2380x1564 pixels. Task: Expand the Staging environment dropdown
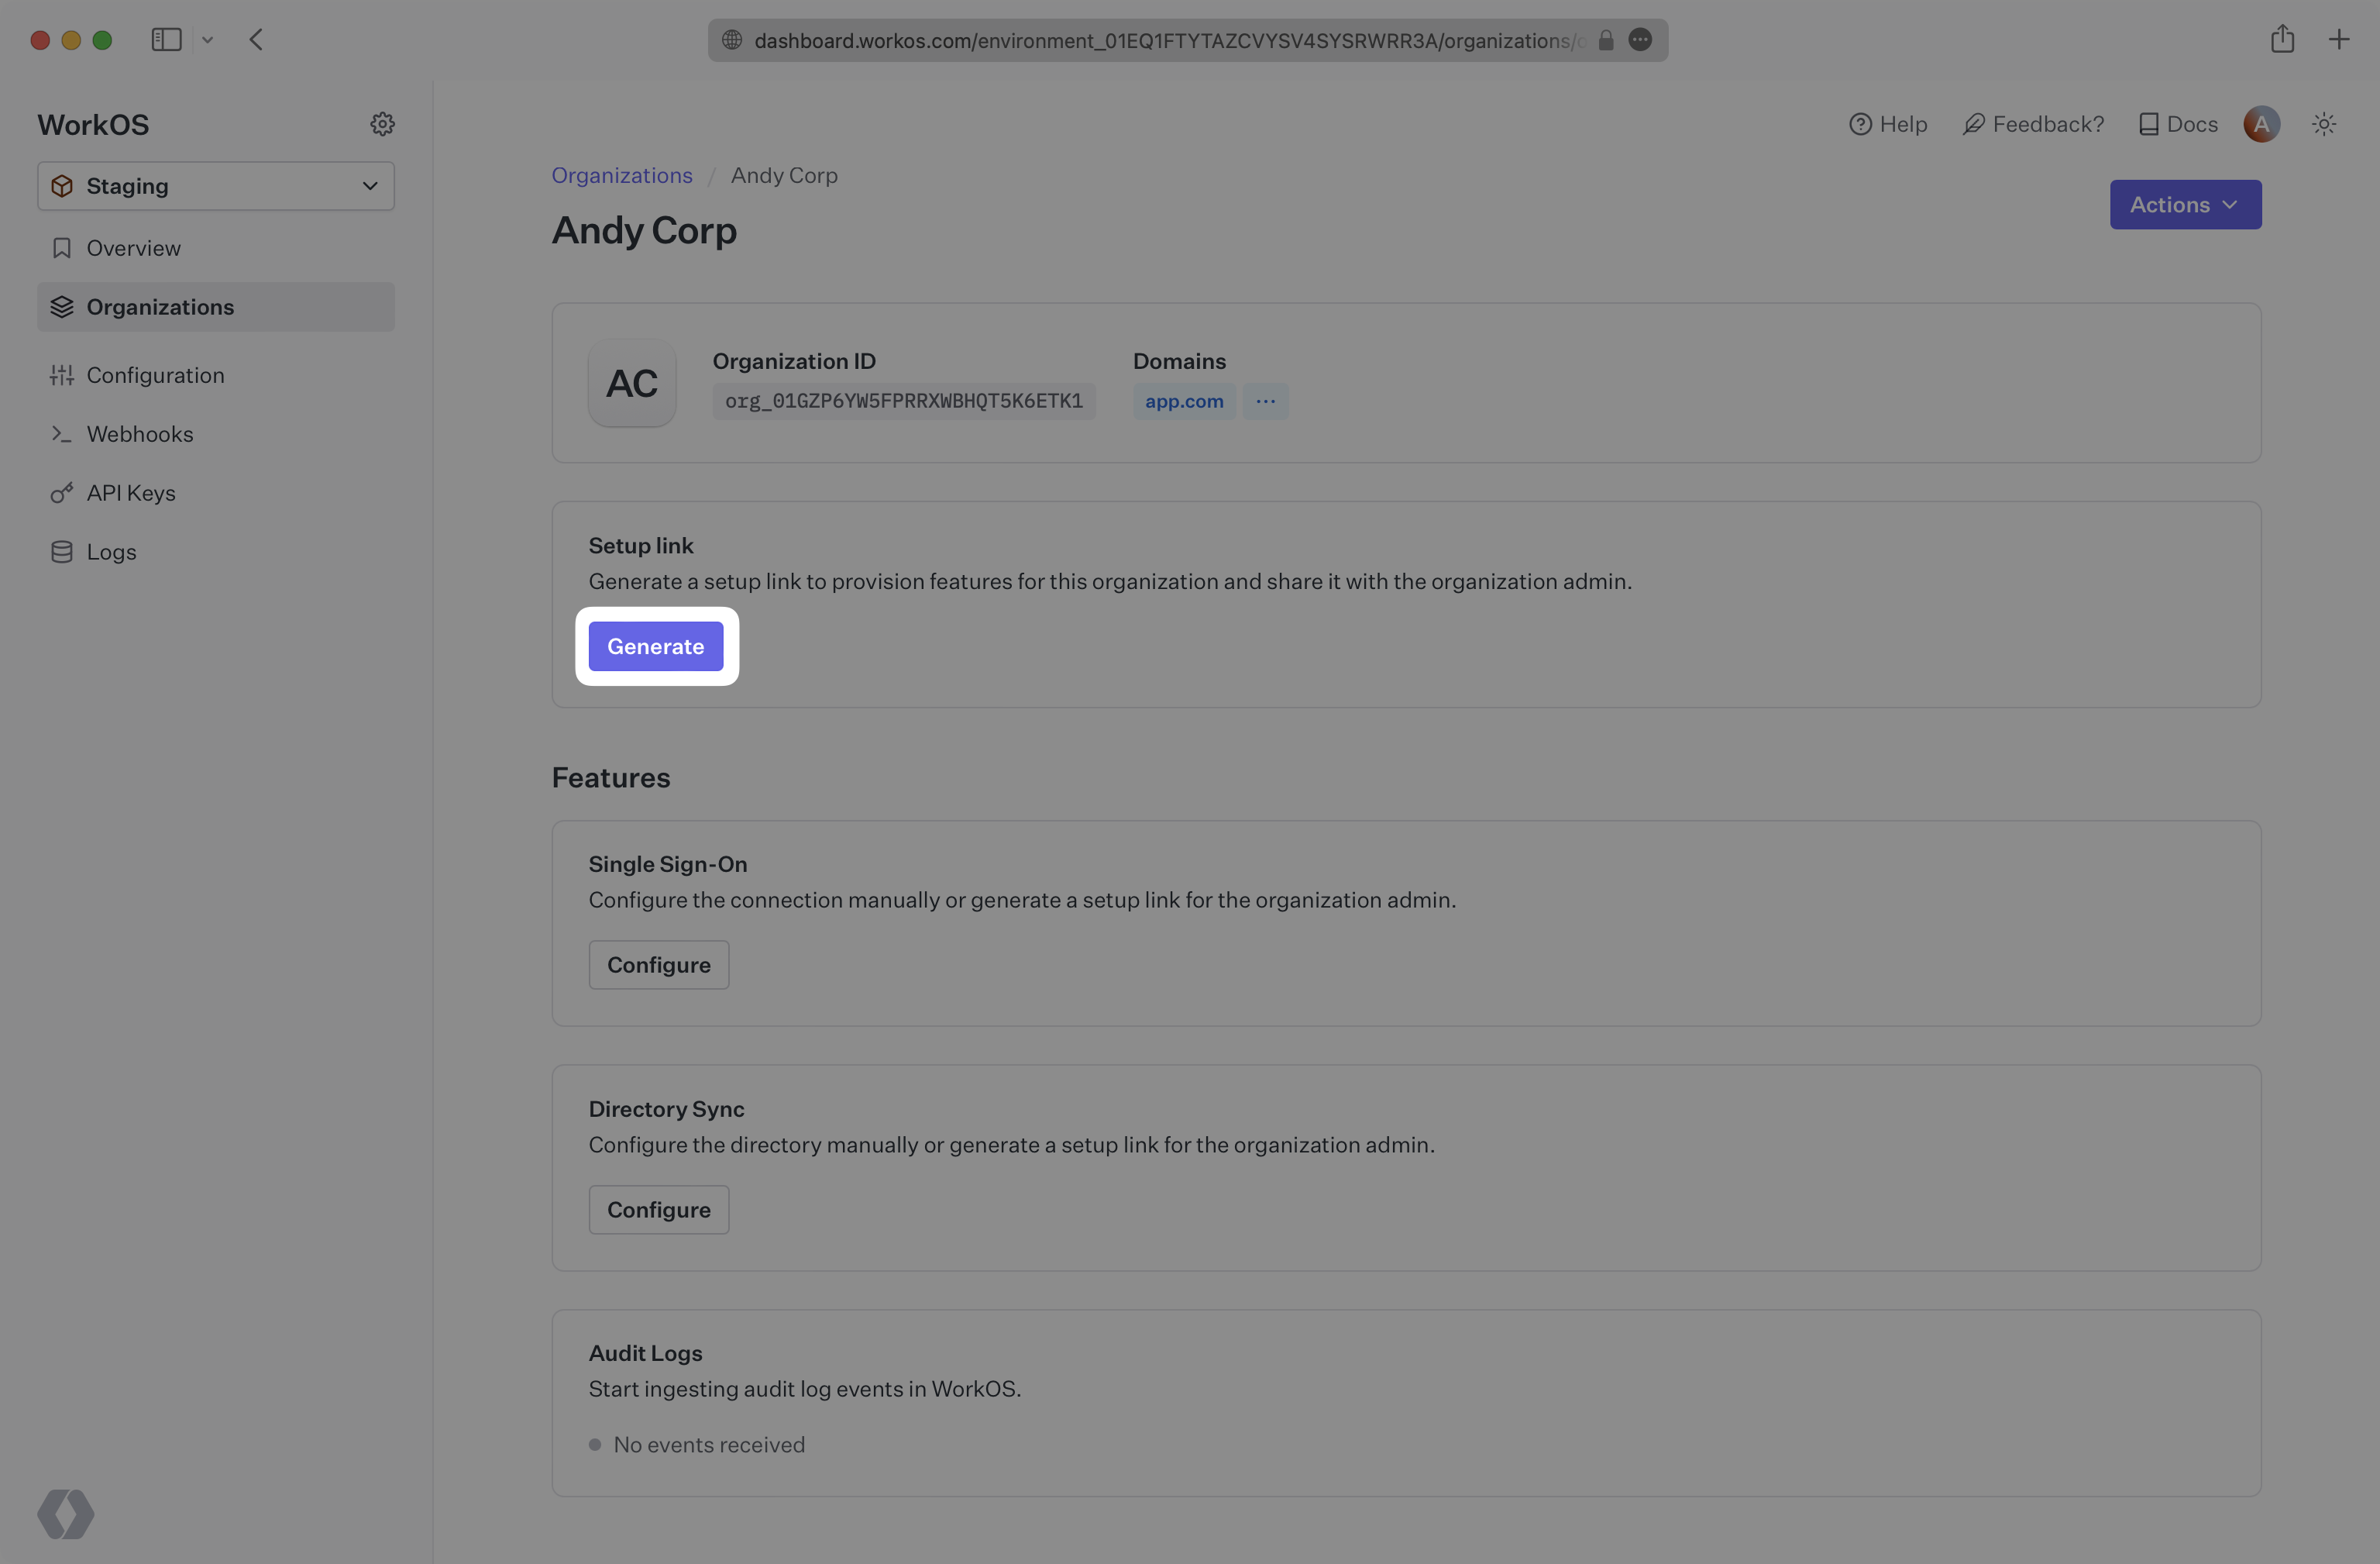(216, 186)
